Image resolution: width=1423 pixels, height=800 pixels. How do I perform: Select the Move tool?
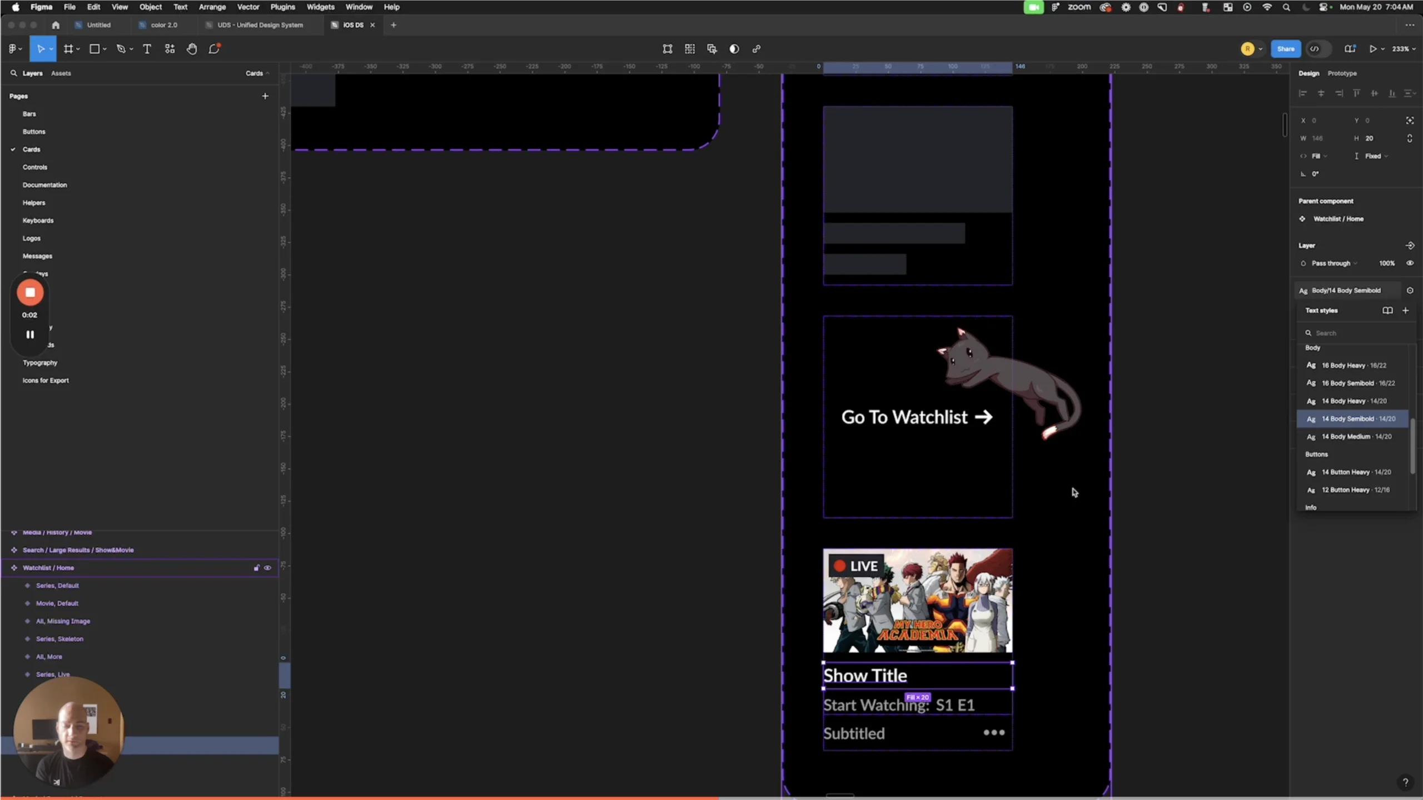point(40,49)
